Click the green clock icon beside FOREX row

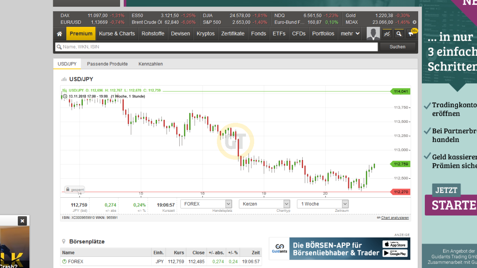[x=64, y=261]
